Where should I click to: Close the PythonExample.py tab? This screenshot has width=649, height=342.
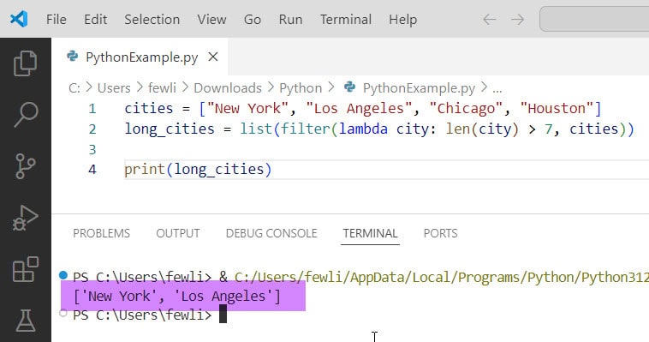[x=213, y=57]
